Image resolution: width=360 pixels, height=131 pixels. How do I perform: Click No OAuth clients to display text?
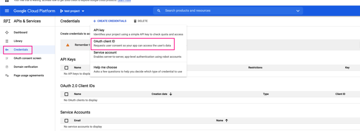(81, 100)
